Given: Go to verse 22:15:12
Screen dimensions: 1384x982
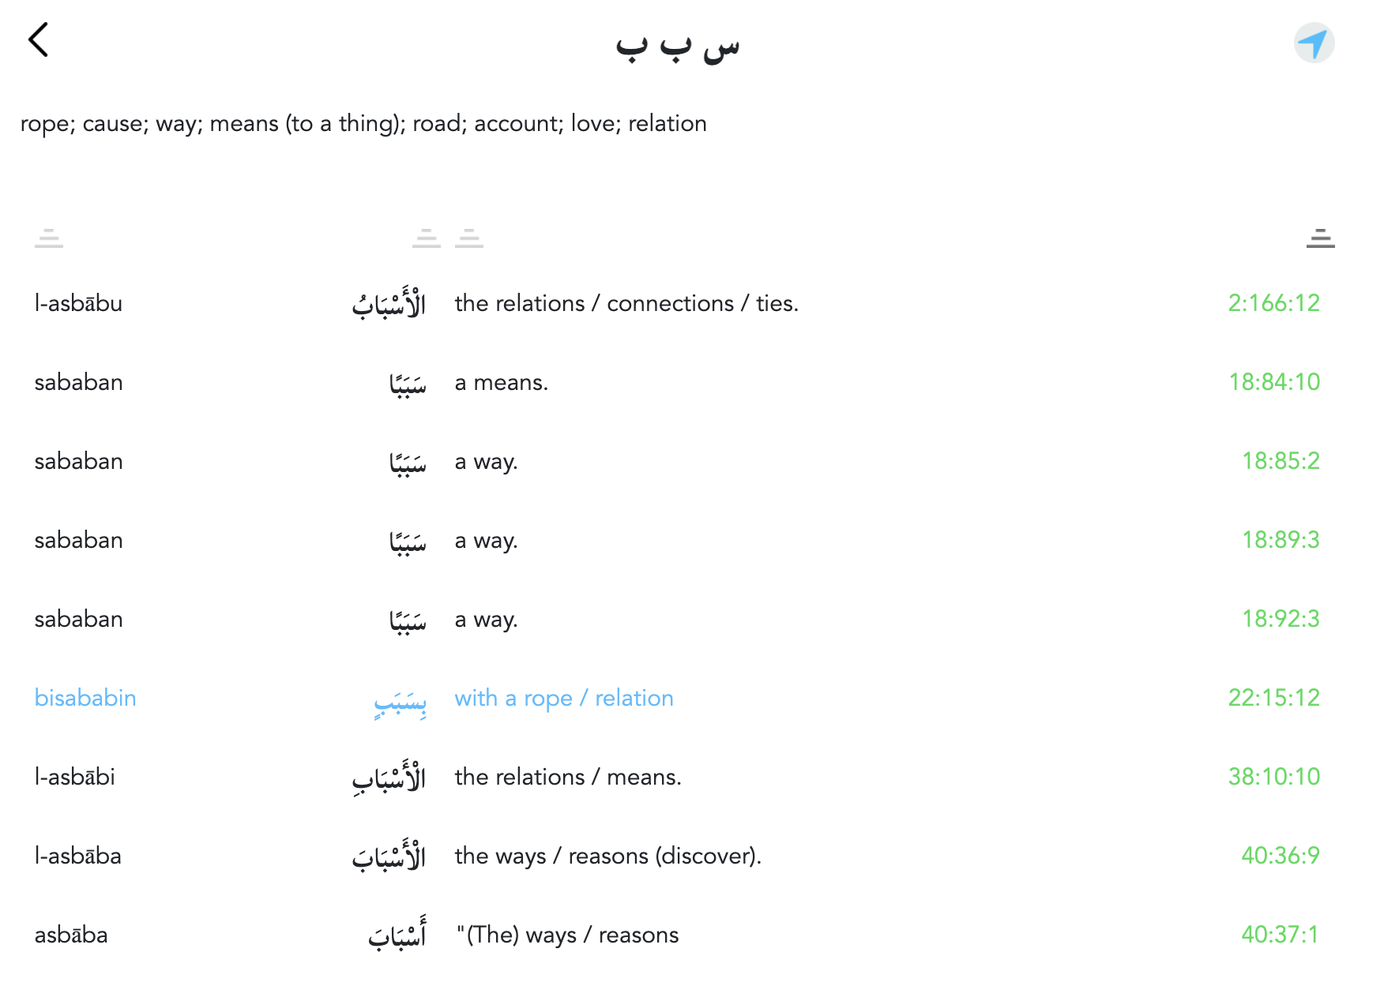Looking at the screenshot, I should pos(1273,698).
